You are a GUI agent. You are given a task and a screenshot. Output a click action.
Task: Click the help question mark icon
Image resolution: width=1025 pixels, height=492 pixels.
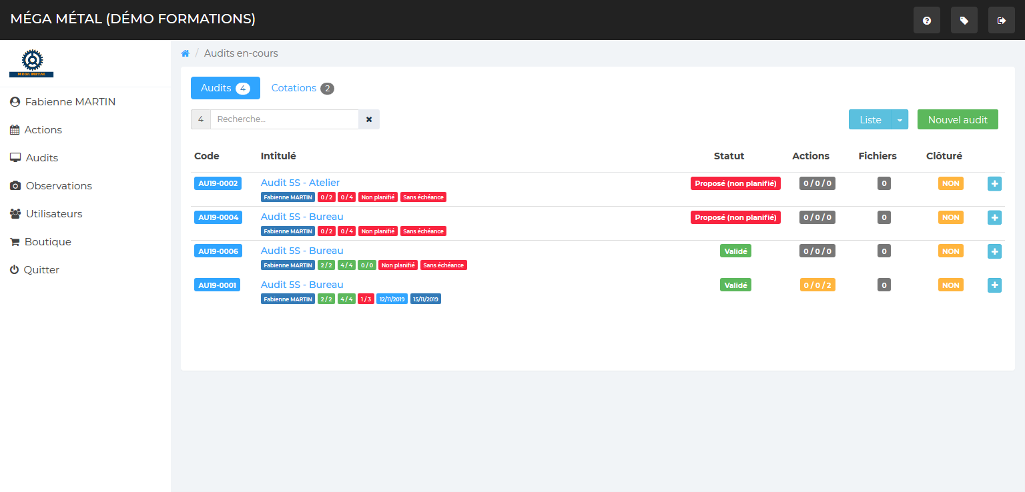pos(926,21)
